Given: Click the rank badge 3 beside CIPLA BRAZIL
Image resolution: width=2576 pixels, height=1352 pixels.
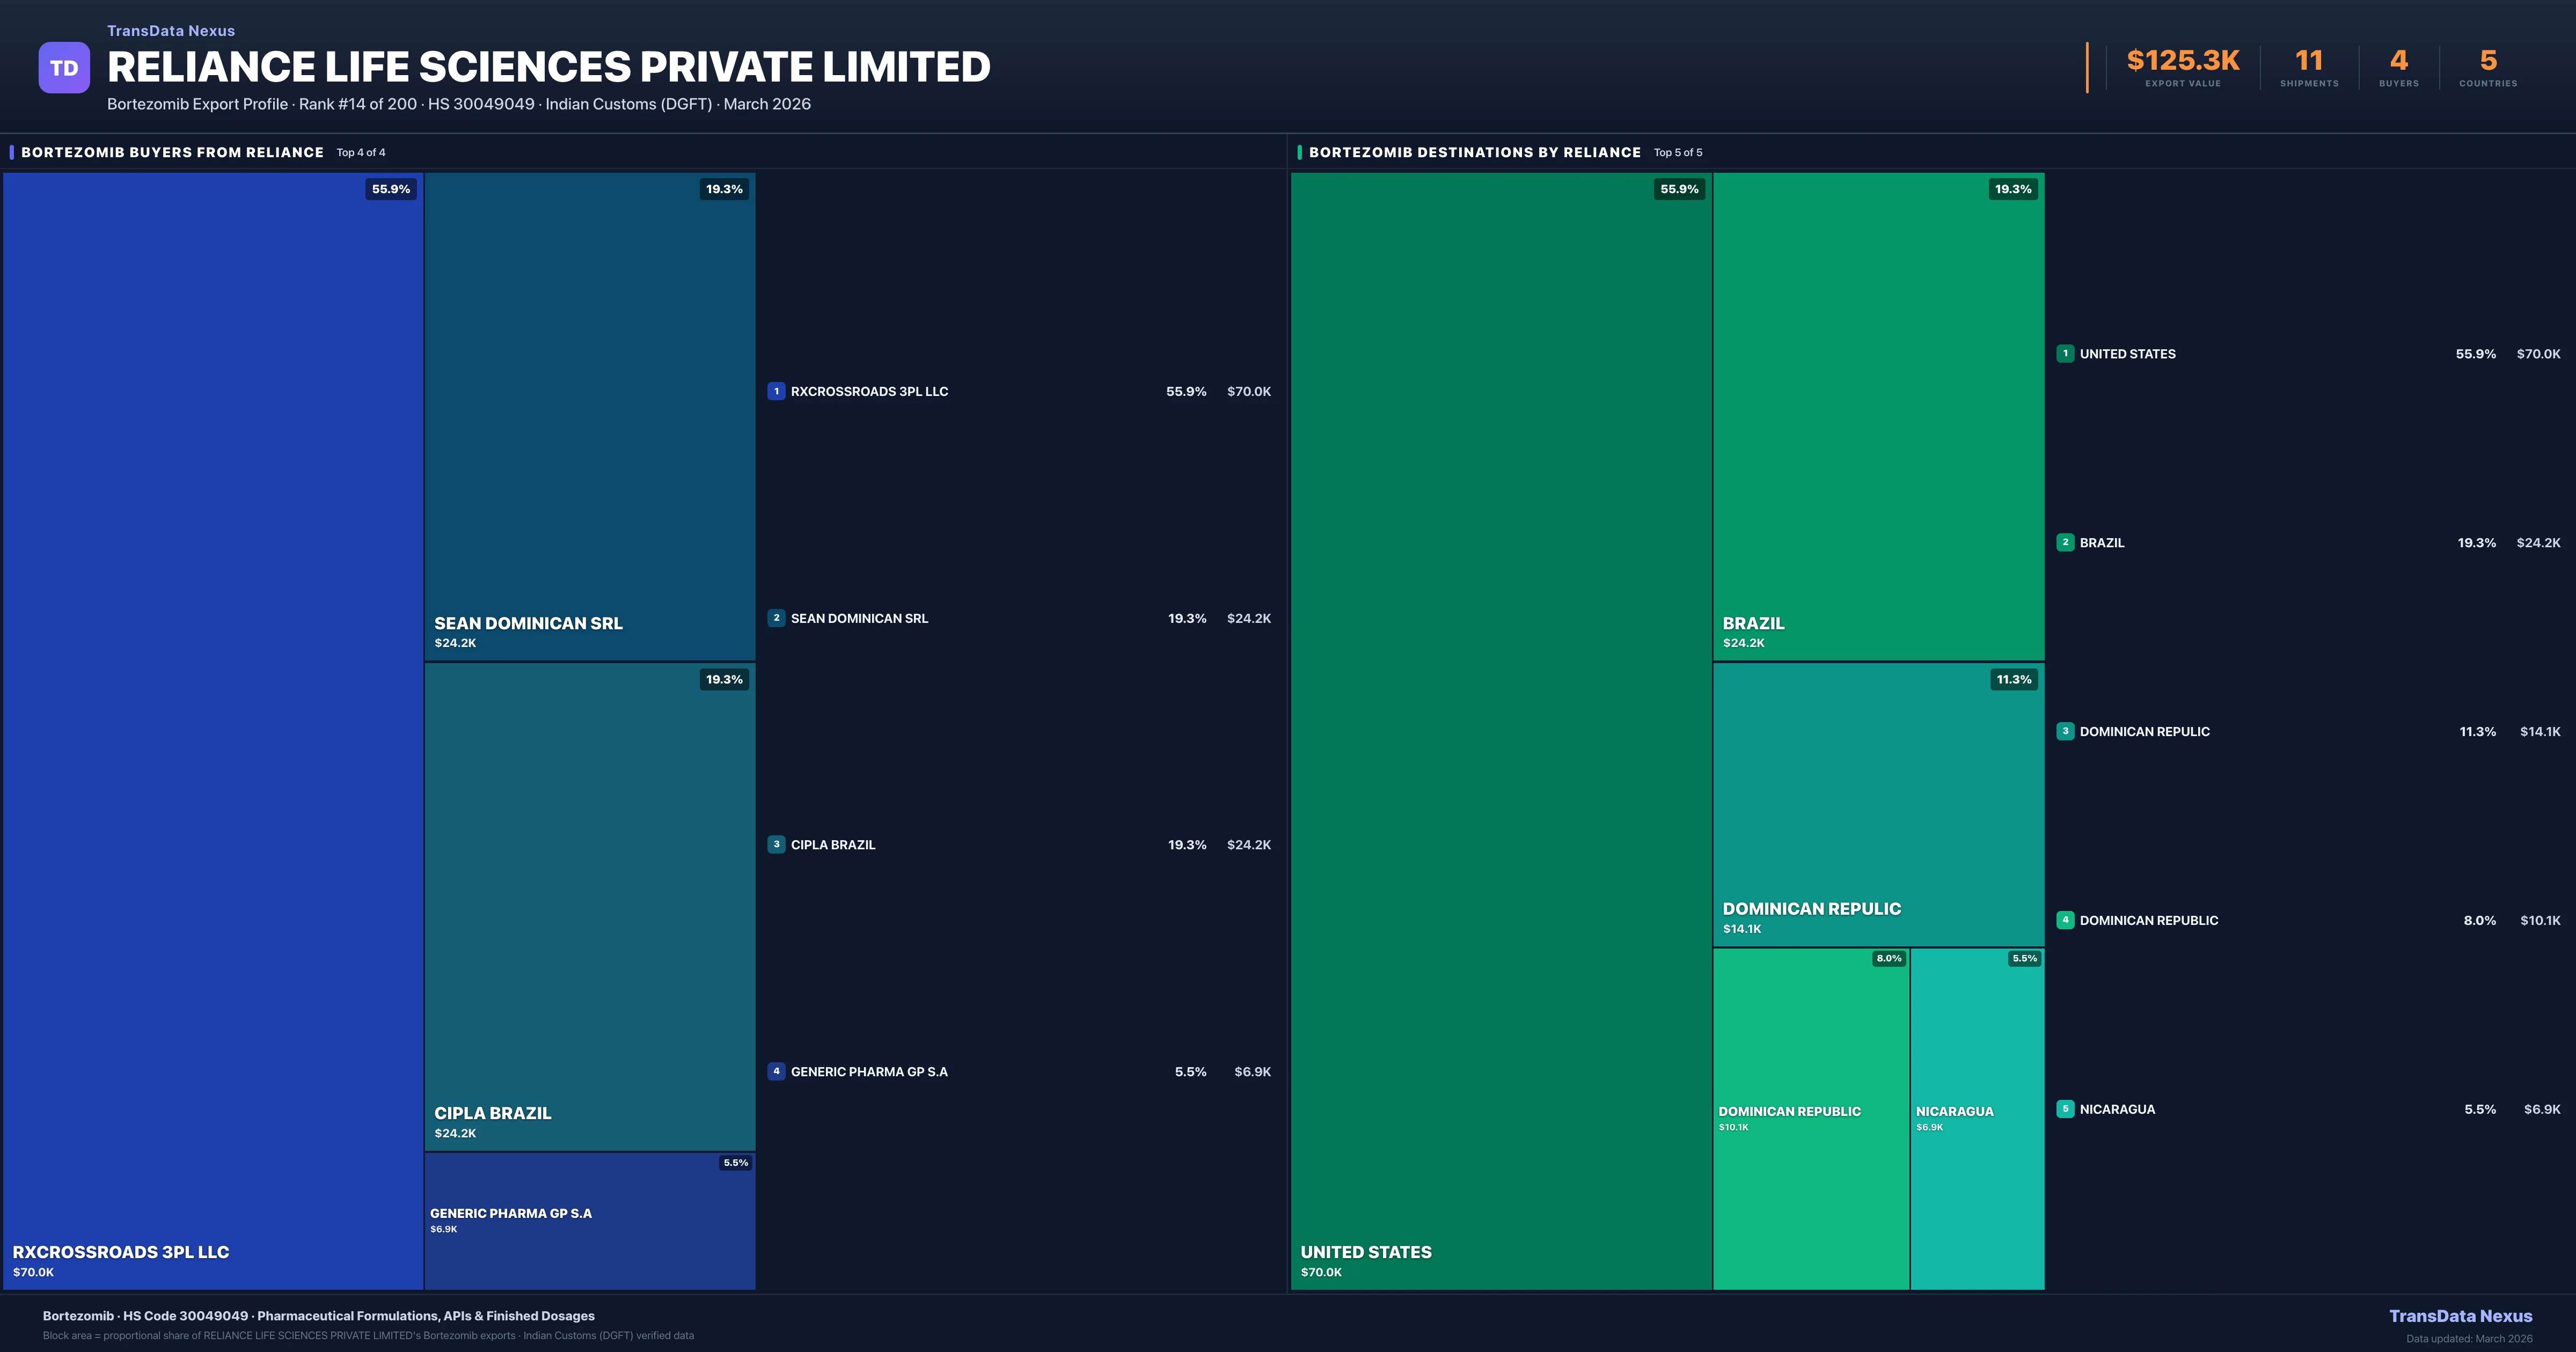Looking at the screenshot, I should 777,844.
